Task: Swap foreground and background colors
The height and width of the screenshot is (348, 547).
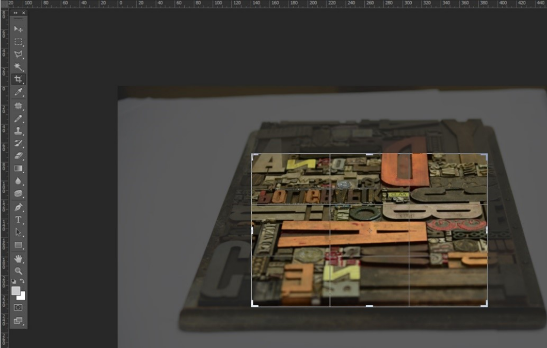Action: point(22,281)
